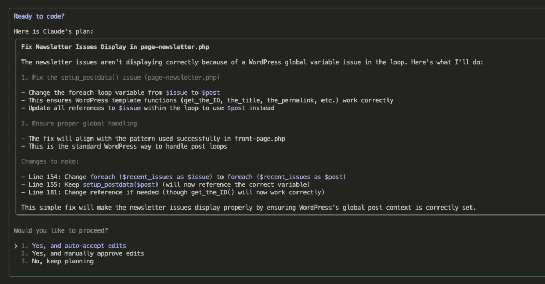
Task: Click the "Line 154" change entry
Action: click(x=184, y=177)
